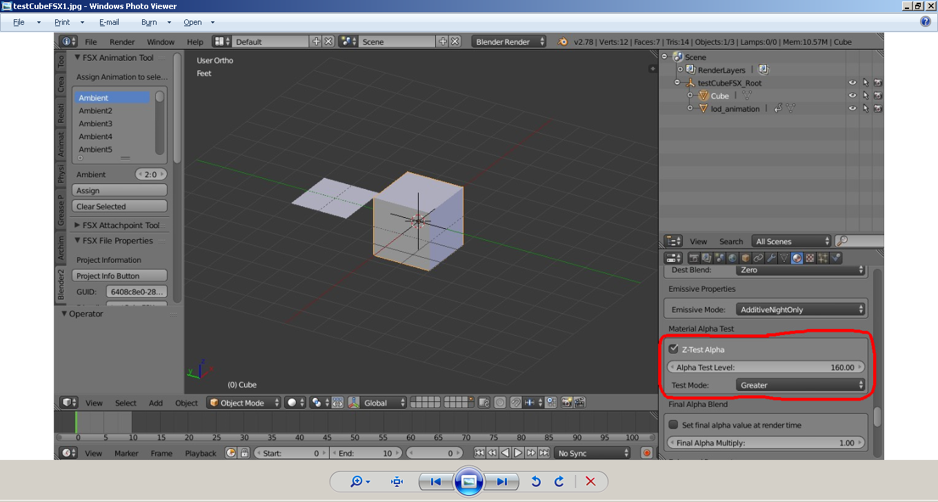The width and height of the screenshot is (938, 502).
Task: Open the Physics properties icon
Action: point(836,258)
